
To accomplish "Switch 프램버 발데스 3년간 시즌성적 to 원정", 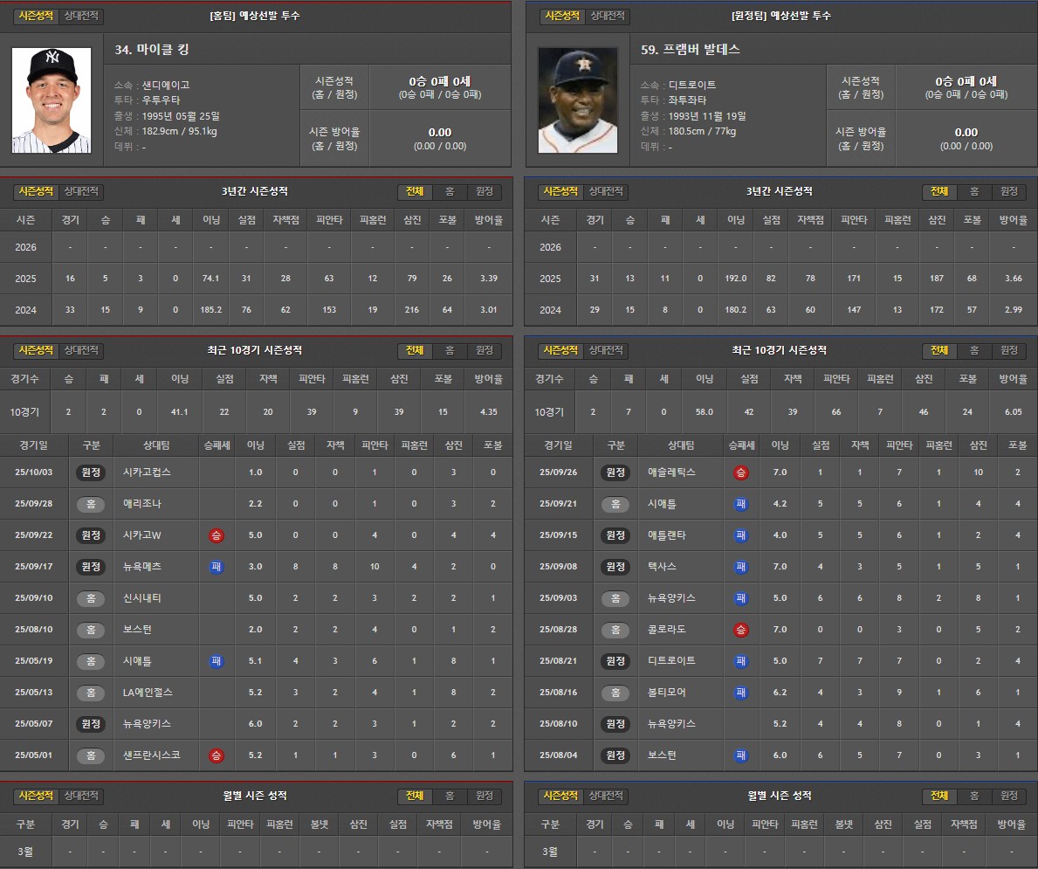I will (1008, 191).
